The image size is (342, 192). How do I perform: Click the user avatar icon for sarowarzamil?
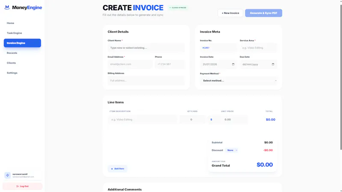(7, 175)
